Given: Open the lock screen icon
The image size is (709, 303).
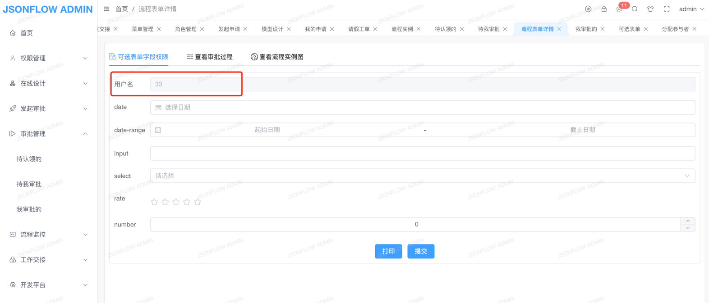Looking at the screenshot, I should tap(604, 9).
